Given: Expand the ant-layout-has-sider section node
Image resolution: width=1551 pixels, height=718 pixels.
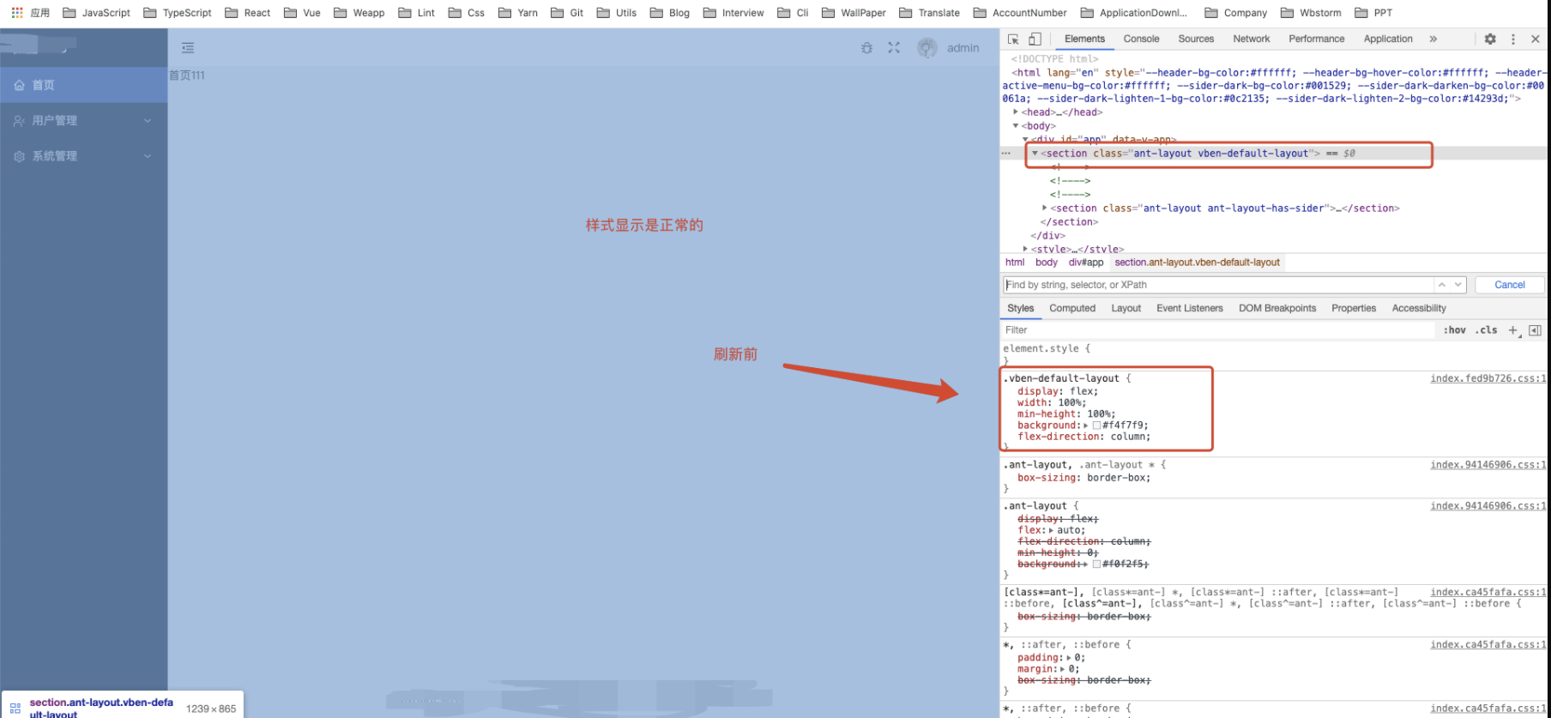Looking at the screenshot, I should pos(1045,208).
